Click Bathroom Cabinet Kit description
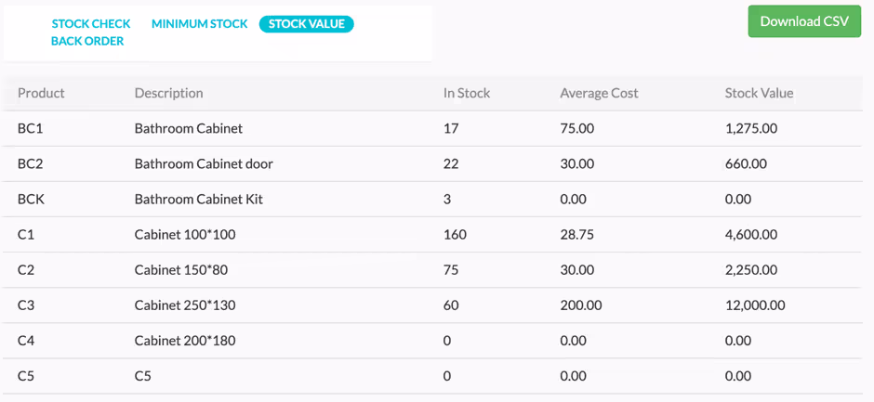 pos(198,200)
